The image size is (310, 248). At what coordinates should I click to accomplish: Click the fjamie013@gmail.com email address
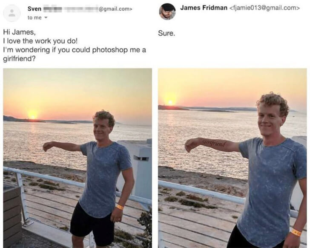pos(264,8)
